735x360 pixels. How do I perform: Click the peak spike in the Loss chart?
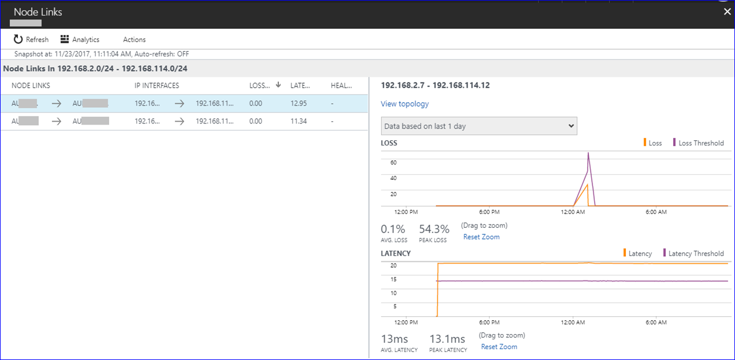[588, 153]
